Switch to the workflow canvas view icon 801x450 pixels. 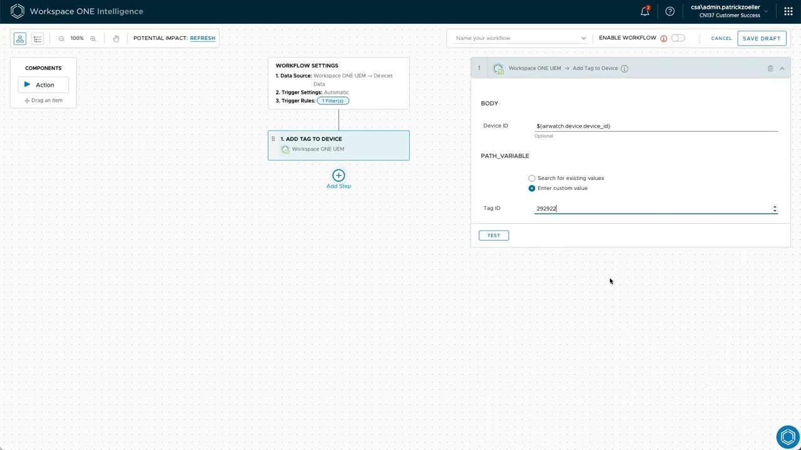[20, 39]
